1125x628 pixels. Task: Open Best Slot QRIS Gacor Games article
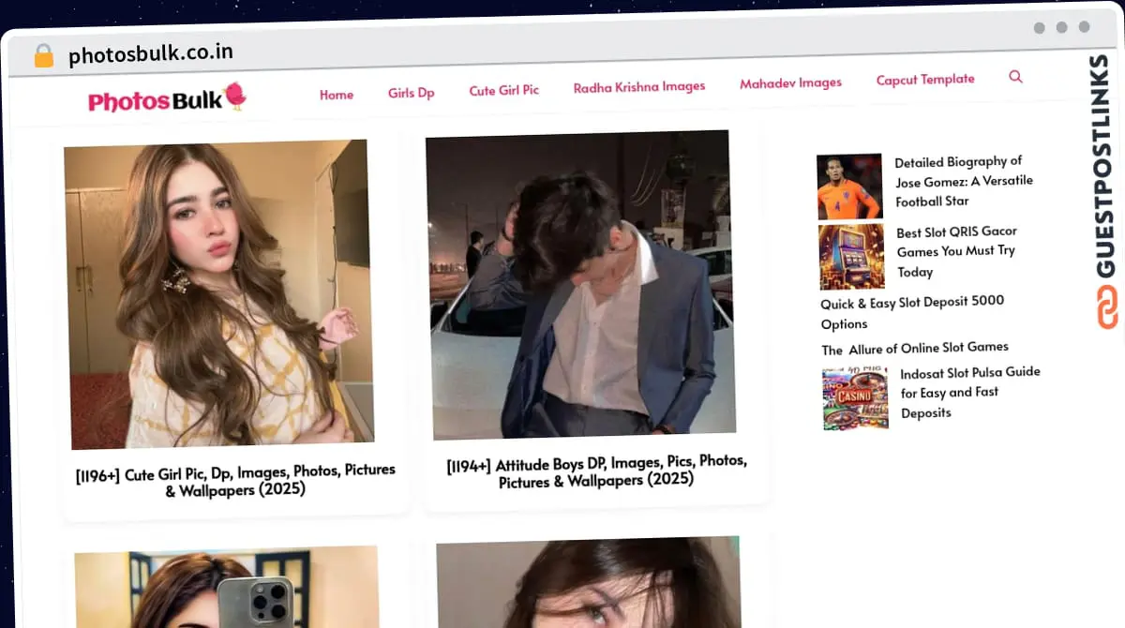click(956, 251)
